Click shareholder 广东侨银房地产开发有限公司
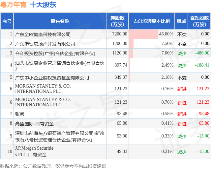Screen dimensions: 211x169 (x=45, y=44)
